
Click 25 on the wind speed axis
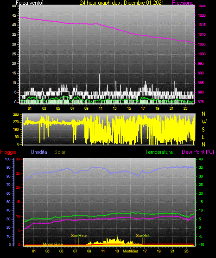tap(14, 54)
